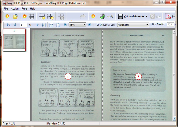Click the Stop icon
This screenshot has width=178, height=127.
click(x=153, y=16)
